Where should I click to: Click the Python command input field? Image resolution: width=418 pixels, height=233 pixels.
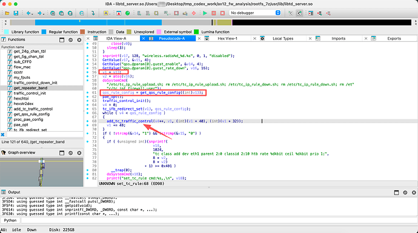point(219,220)
